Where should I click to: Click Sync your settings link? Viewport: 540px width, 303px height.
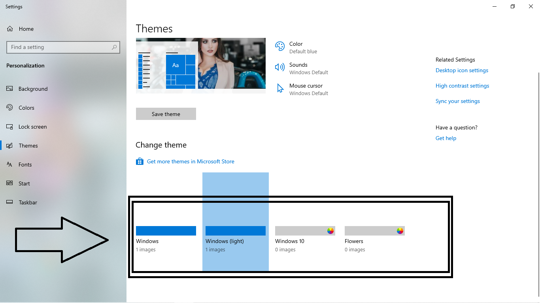pyautogui.click(x=458, y=101)
